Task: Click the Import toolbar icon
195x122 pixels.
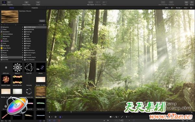Action: [x=38, y=2]
